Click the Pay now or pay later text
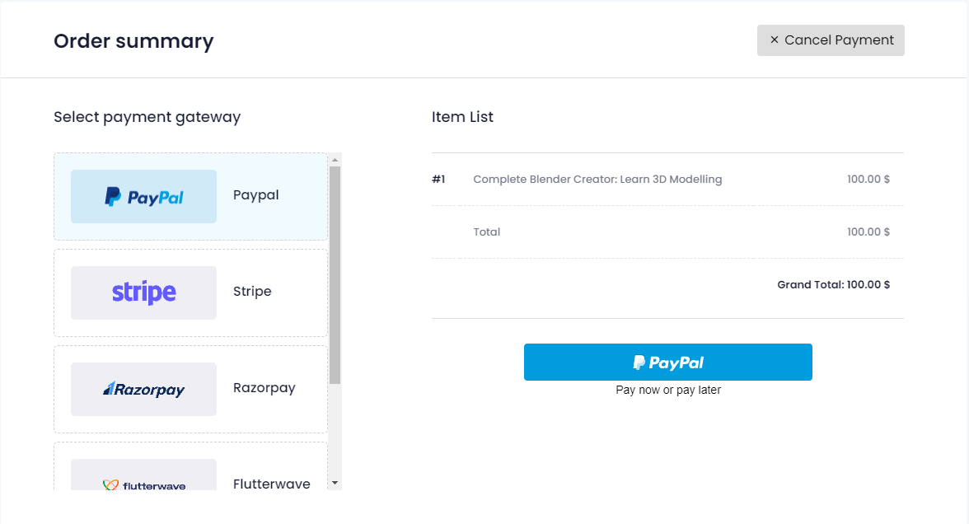The width and height of the screenshot is (969, 524). (667, 390)
